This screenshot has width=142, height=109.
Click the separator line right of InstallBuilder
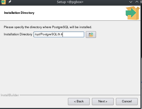pos(80,95)
